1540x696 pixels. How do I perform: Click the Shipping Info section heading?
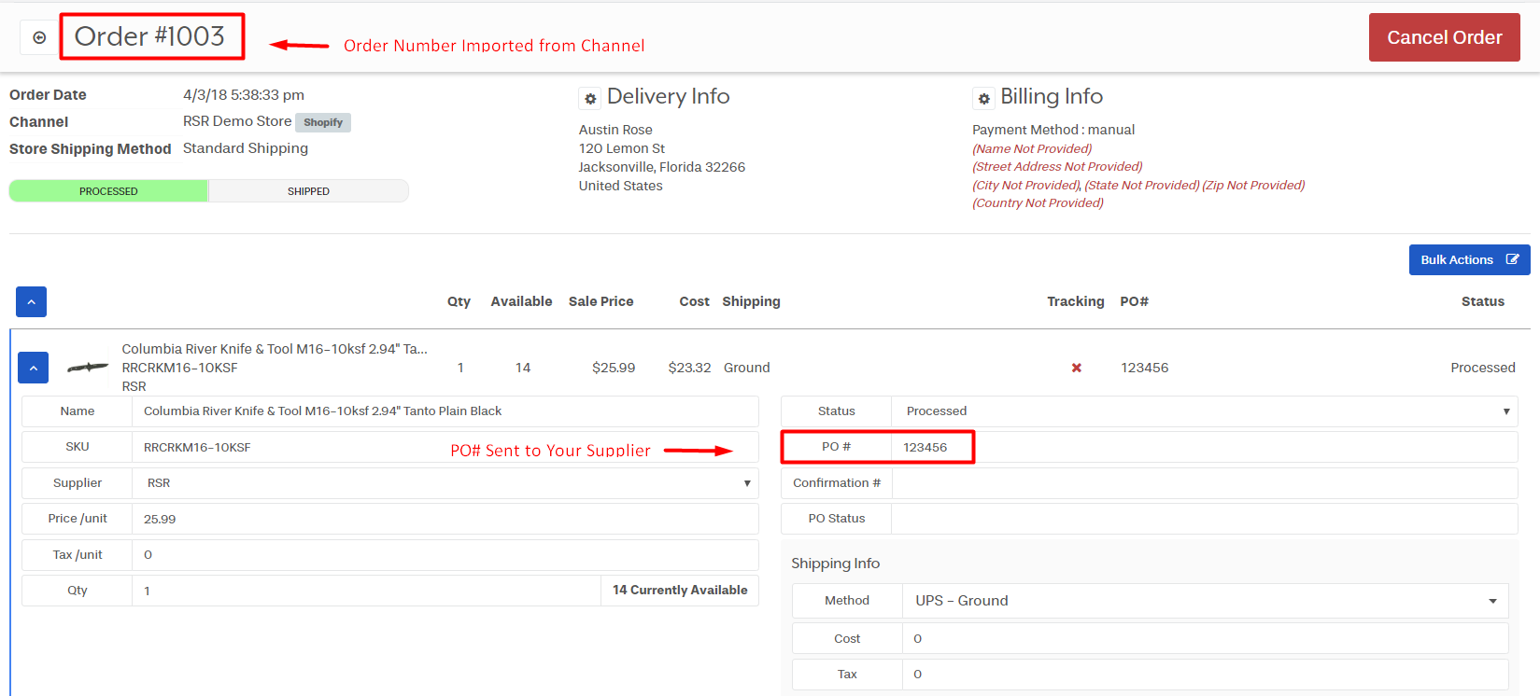[x=835, y=564]
